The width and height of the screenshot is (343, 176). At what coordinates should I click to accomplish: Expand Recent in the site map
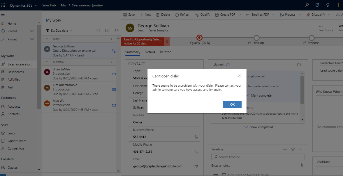32,31
